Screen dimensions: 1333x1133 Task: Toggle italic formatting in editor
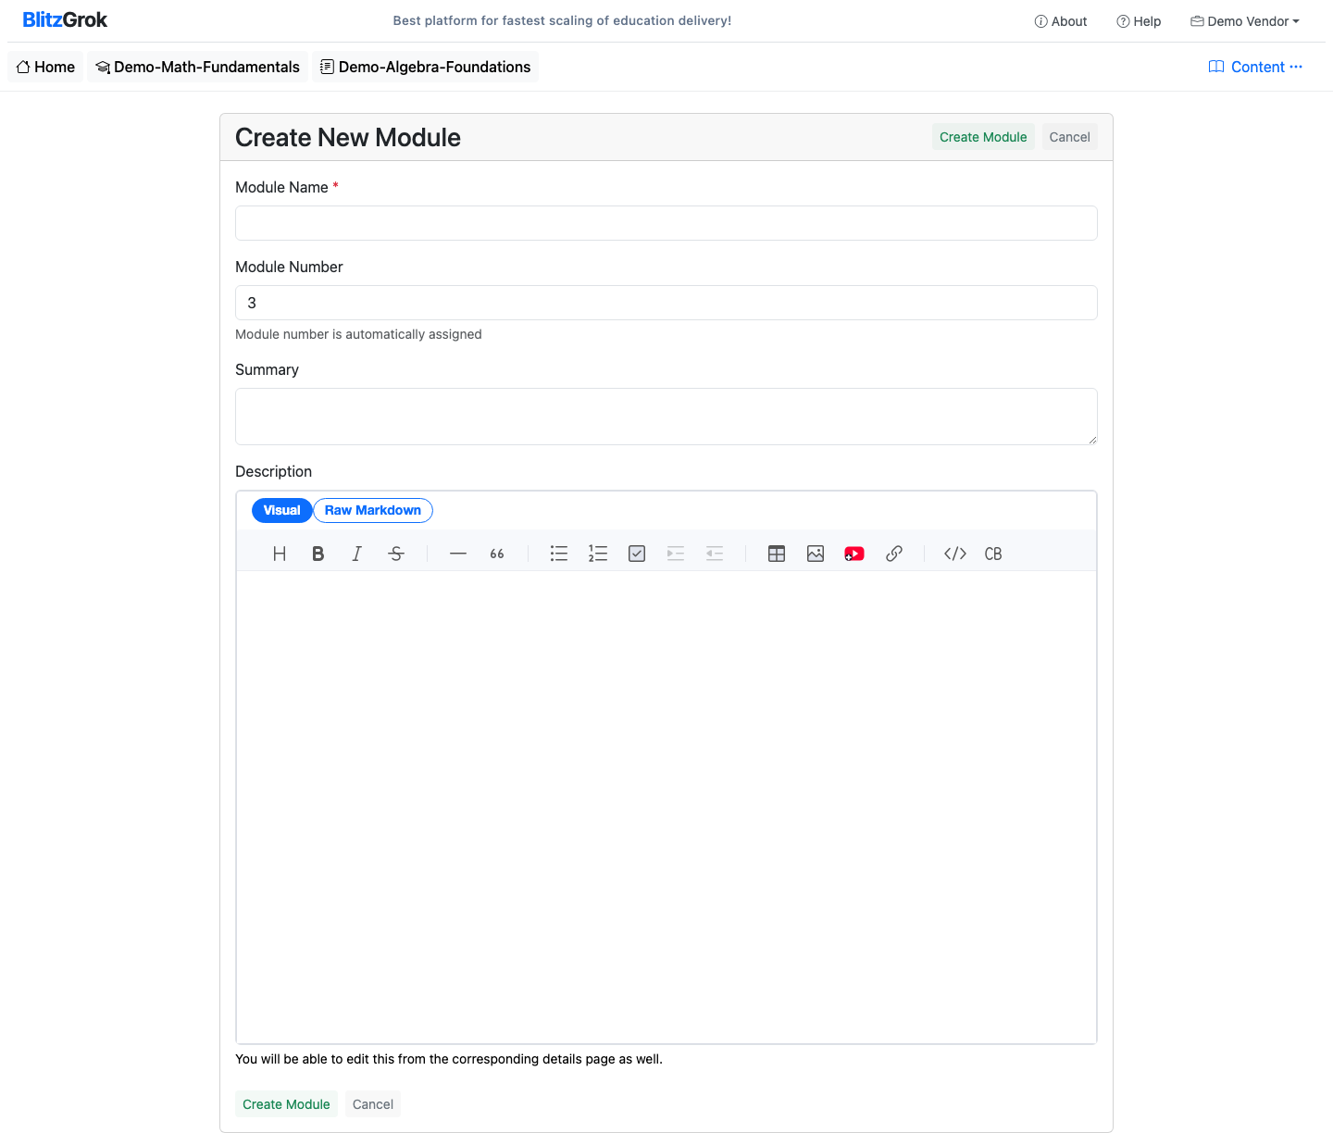[x=357, y=554]
